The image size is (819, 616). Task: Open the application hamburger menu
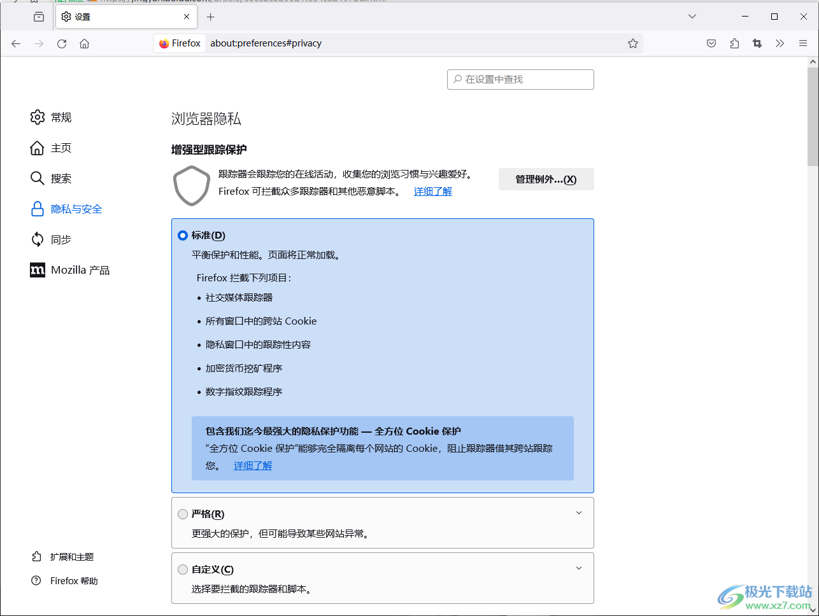[x=802, y=43]
